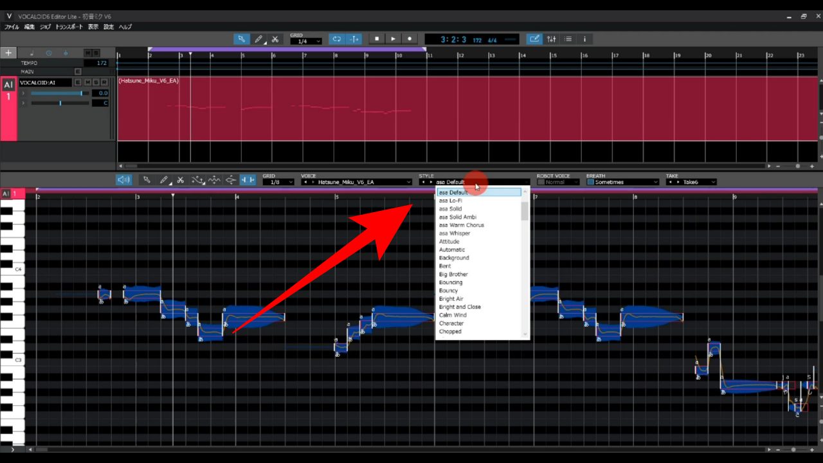Select the scissors tool in top toolbar
Viewport: 823px width, 463px height.
(x=275, y=39)
